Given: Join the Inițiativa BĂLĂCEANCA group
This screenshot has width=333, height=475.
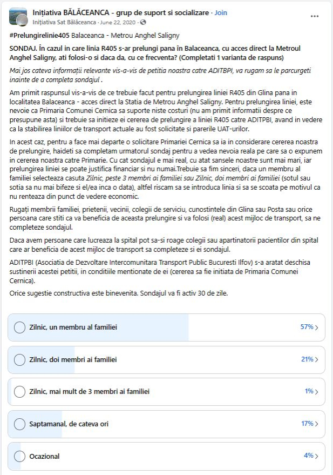Looking at the screenshot, I should (221, 12).
